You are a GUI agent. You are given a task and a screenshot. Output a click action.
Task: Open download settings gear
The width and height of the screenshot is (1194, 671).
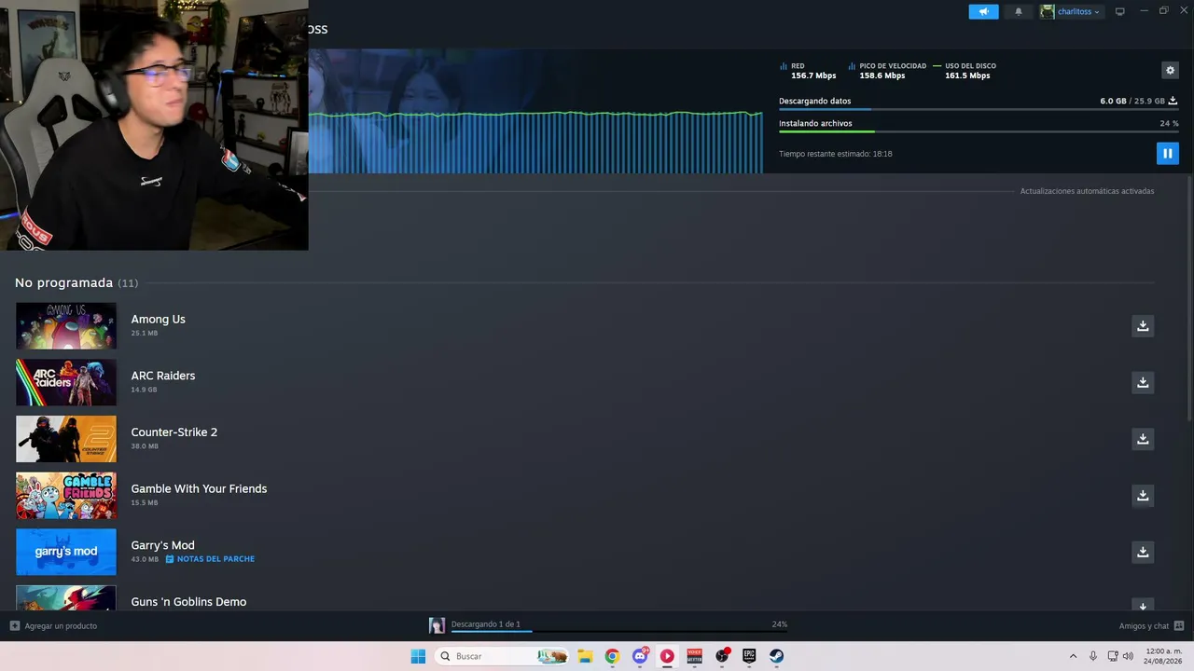tap(1170, 70)
